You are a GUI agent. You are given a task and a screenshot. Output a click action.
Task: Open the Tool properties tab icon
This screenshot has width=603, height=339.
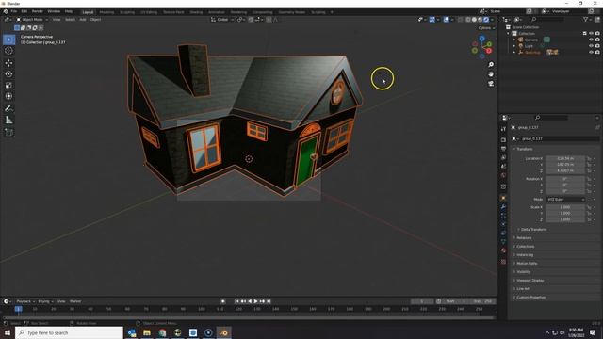tap(503, 129)
